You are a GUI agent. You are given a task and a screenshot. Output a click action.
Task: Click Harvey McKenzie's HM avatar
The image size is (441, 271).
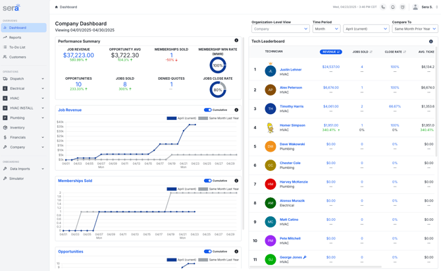(271, 184)
